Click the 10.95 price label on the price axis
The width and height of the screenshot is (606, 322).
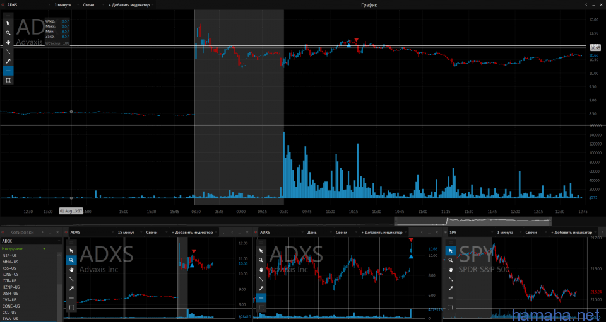(x=595, y=48)
